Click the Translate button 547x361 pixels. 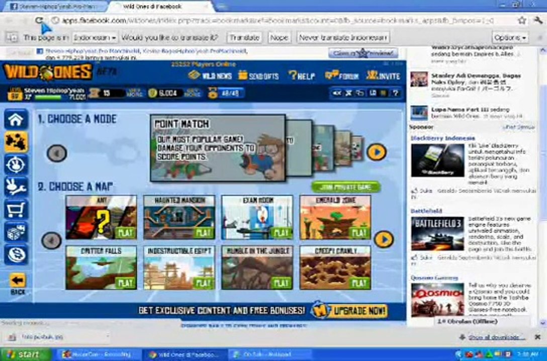tap(244, 37)
